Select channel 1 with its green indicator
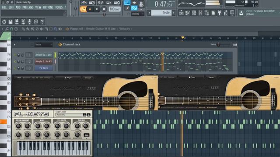 56,55
